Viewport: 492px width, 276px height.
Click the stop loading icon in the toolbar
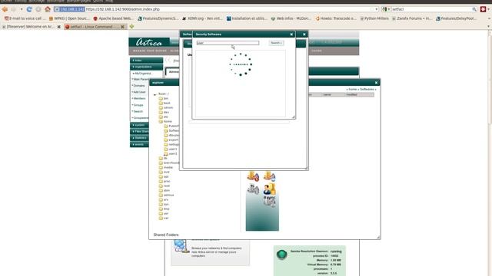coord(38,9)
